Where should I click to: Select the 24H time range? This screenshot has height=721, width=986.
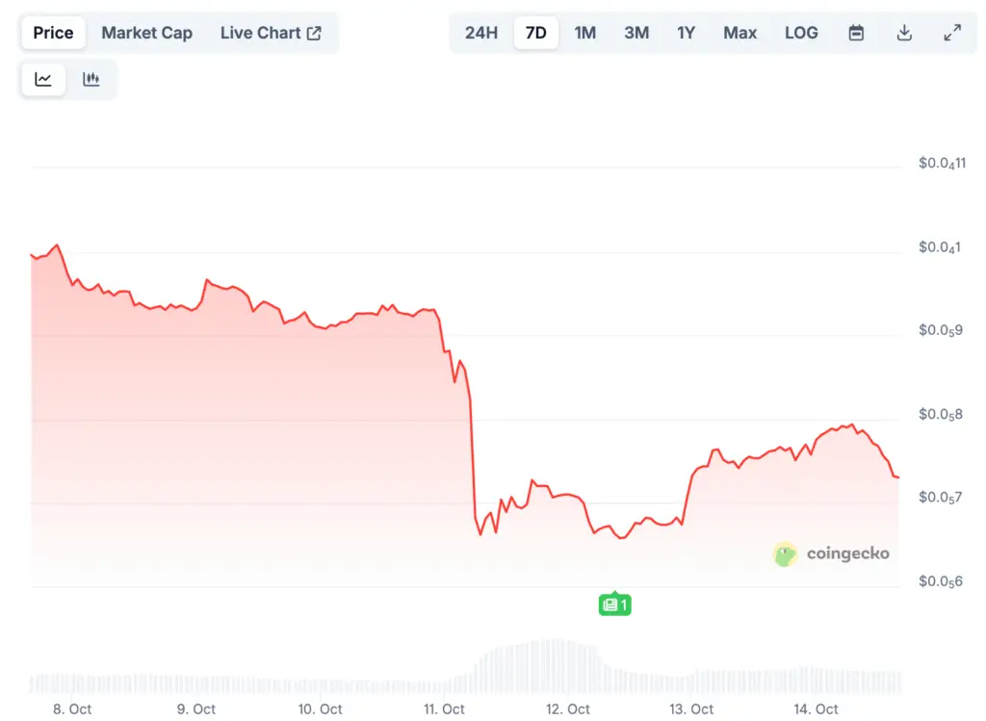(481, 33)
